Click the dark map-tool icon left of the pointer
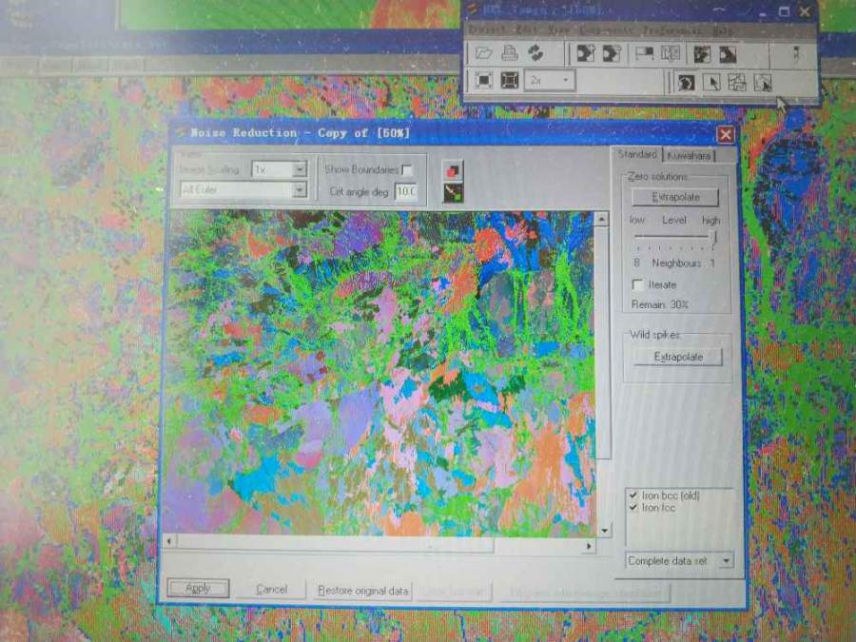This screenshot has height=642, width=856. point(686,83)
